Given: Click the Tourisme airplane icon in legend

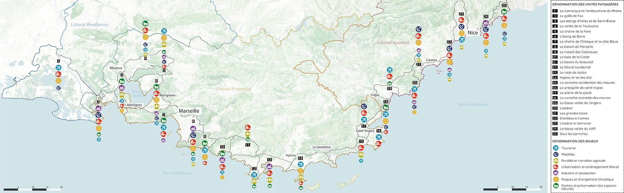Looking at the screenshot, I should click(x=555, y=148).
